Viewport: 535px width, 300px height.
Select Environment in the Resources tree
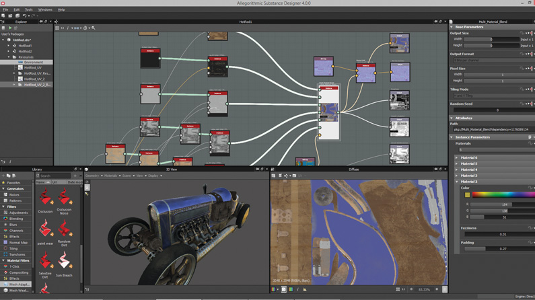[34, 63]
